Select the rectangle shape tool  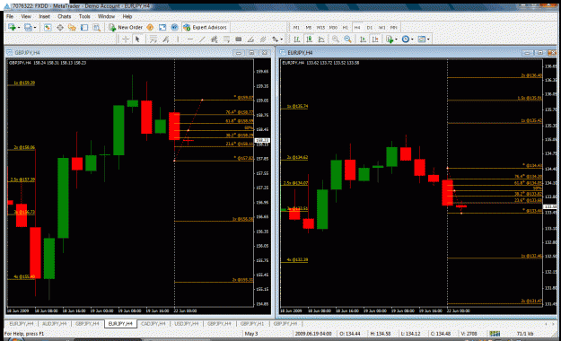[x=238, y=39]
